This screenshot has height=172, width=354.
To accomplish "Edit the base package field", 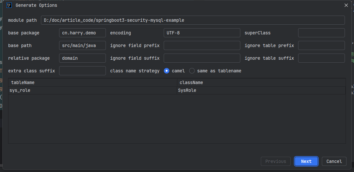I will 82,33.
